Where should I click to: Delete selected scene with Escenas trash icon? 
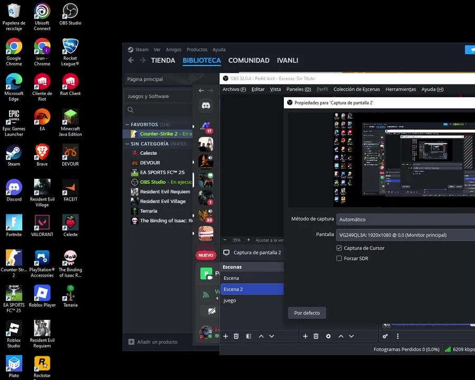236,336
